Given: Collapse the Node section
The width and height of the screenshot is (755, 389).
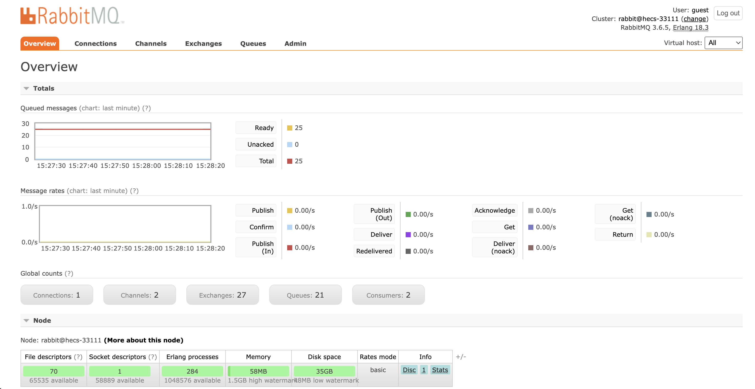Looking at the screenshot, I should 42,320.
